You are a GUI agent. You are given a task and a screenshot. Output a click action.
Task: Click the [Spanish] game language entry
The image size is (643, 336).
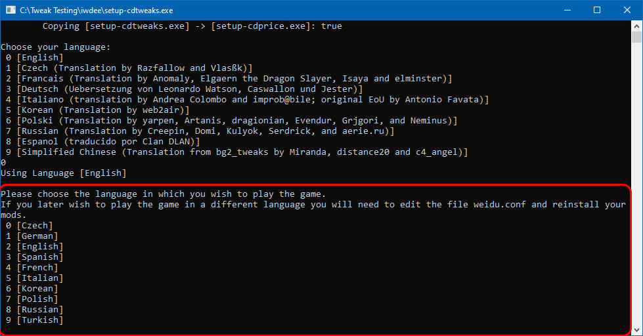point(40,257)
